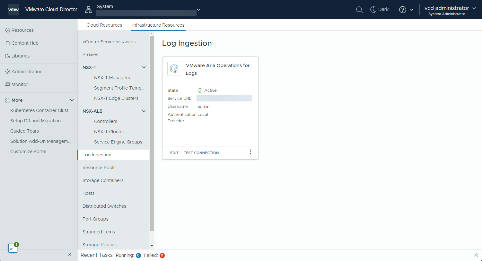The width and height of the screenshot is (482, 261).
Task: Collapse the More section chevron
Action: pos(72,100)
